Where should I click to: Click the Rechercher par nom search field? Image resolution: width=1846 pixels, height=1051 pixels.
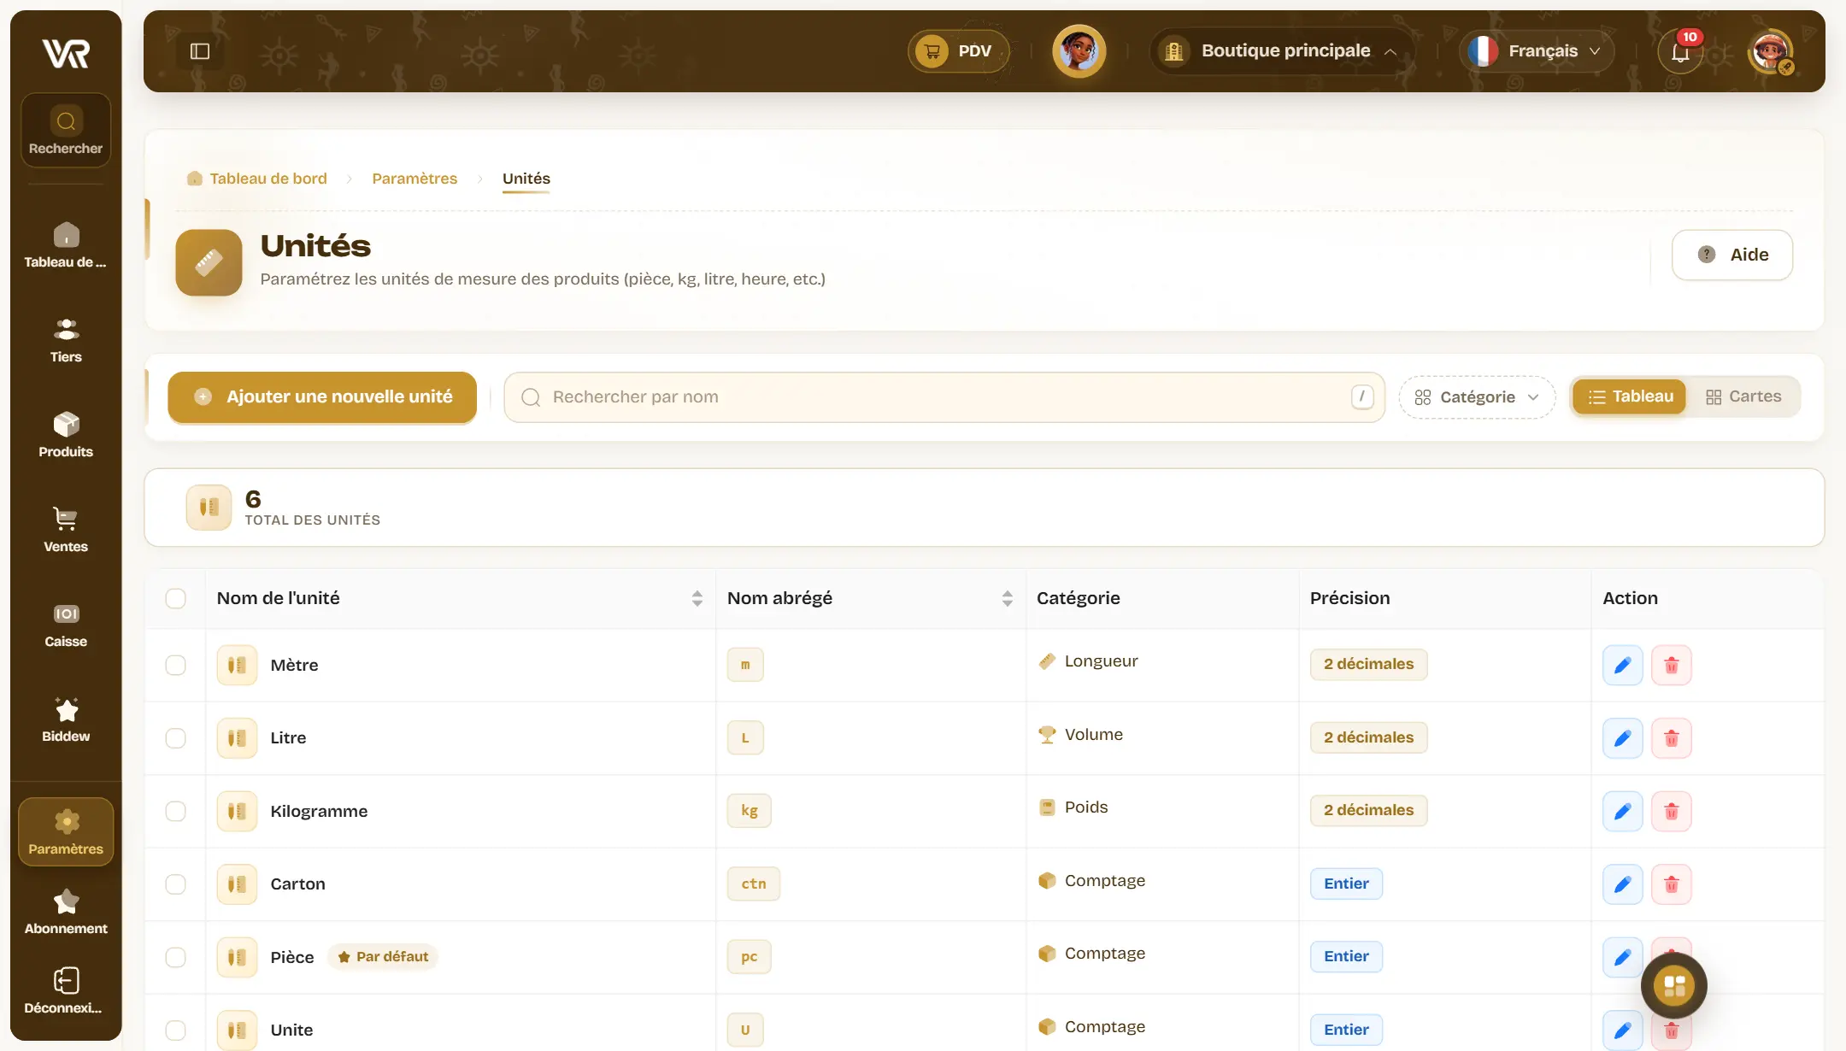(944, 397)
